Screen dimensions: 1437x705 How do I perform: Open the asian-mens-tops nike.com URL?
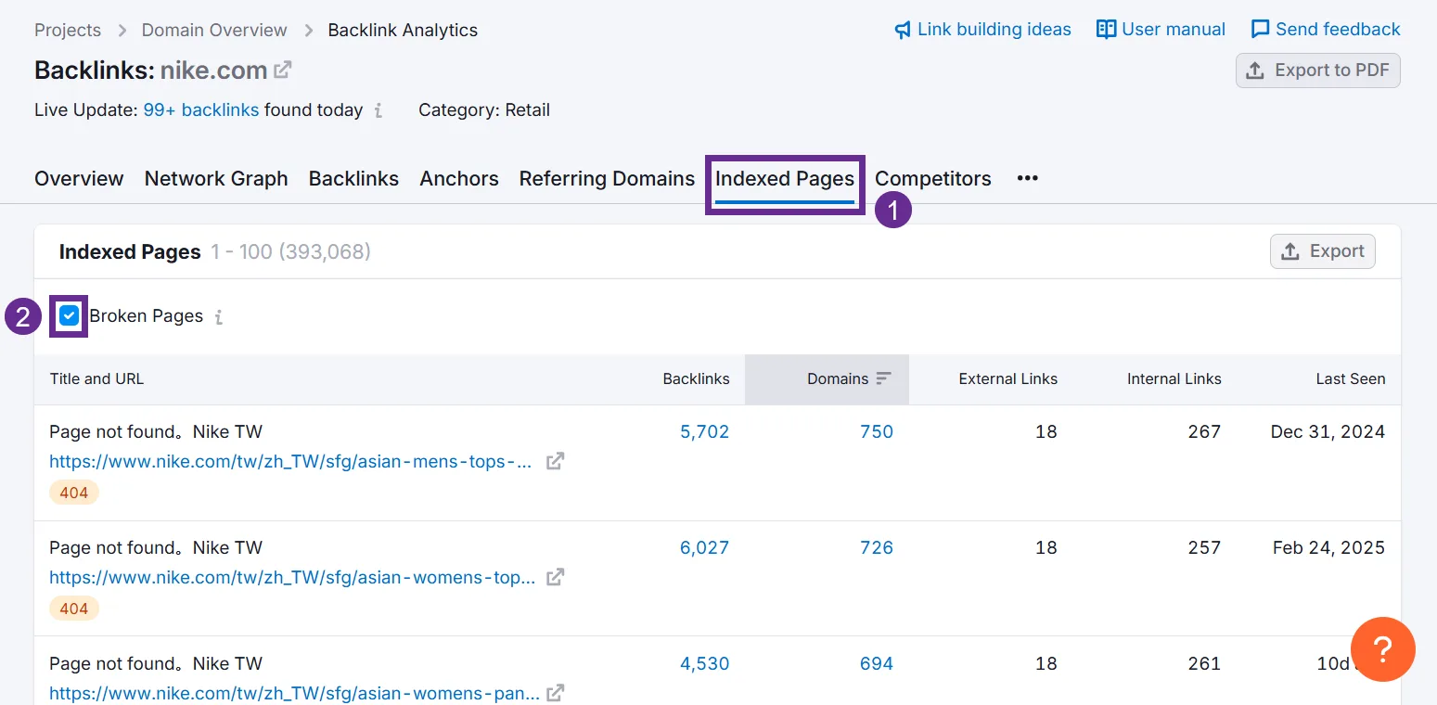pos(290,461)
